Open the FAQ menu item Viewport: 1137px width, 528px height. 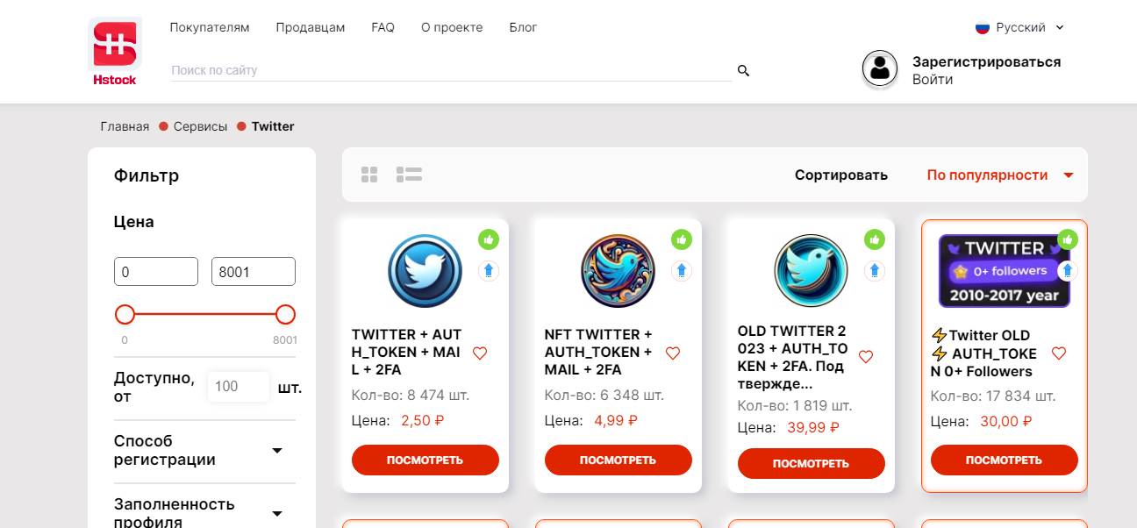coord(383,27)
